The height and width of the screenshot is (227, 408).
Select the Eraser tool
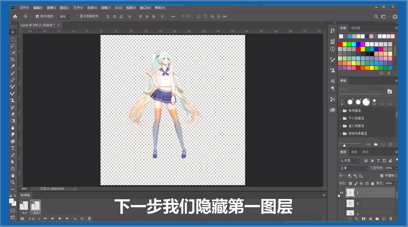(13, 114)
